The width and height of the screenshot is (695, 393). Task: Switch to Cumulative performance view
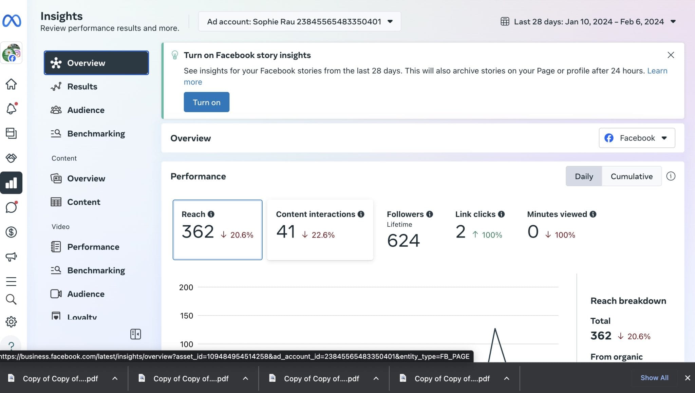pos(632,176)
